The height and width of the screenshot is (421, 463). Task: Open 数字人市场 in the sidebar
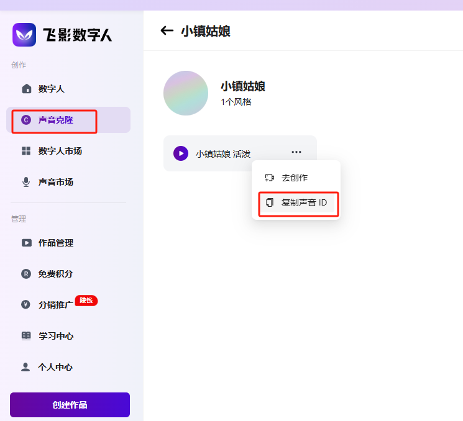click(68, 151)
